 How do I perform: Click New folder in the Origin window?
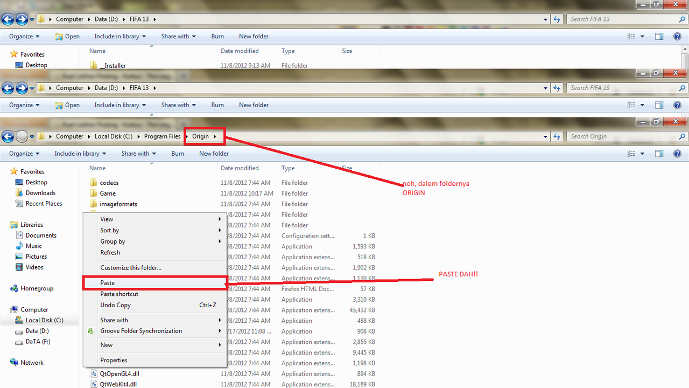pos(214,154)
